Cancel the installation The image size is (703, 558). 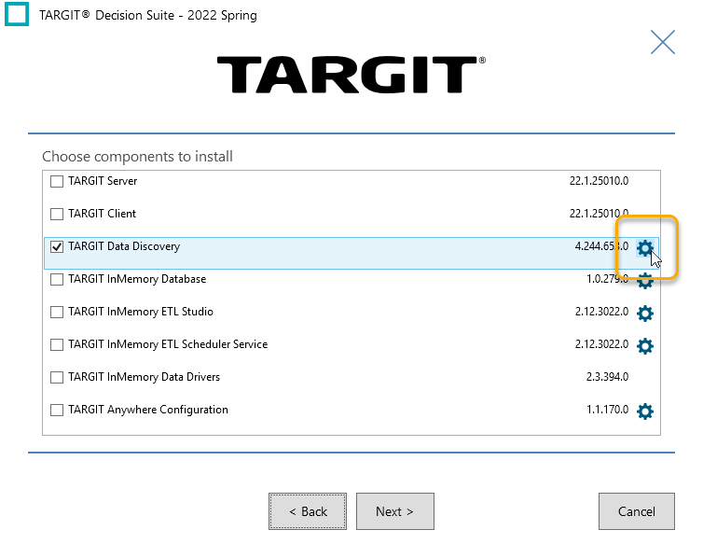[637, 511]
